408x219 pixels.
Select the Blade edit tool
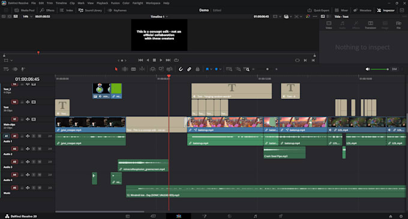(142, 69)
